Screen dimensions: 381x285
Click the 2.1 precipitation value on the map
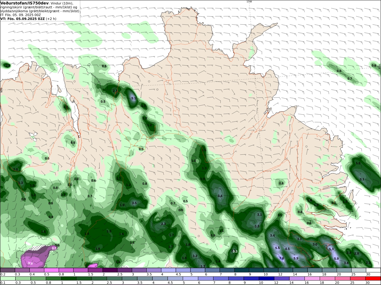click(x=115, y=91)
